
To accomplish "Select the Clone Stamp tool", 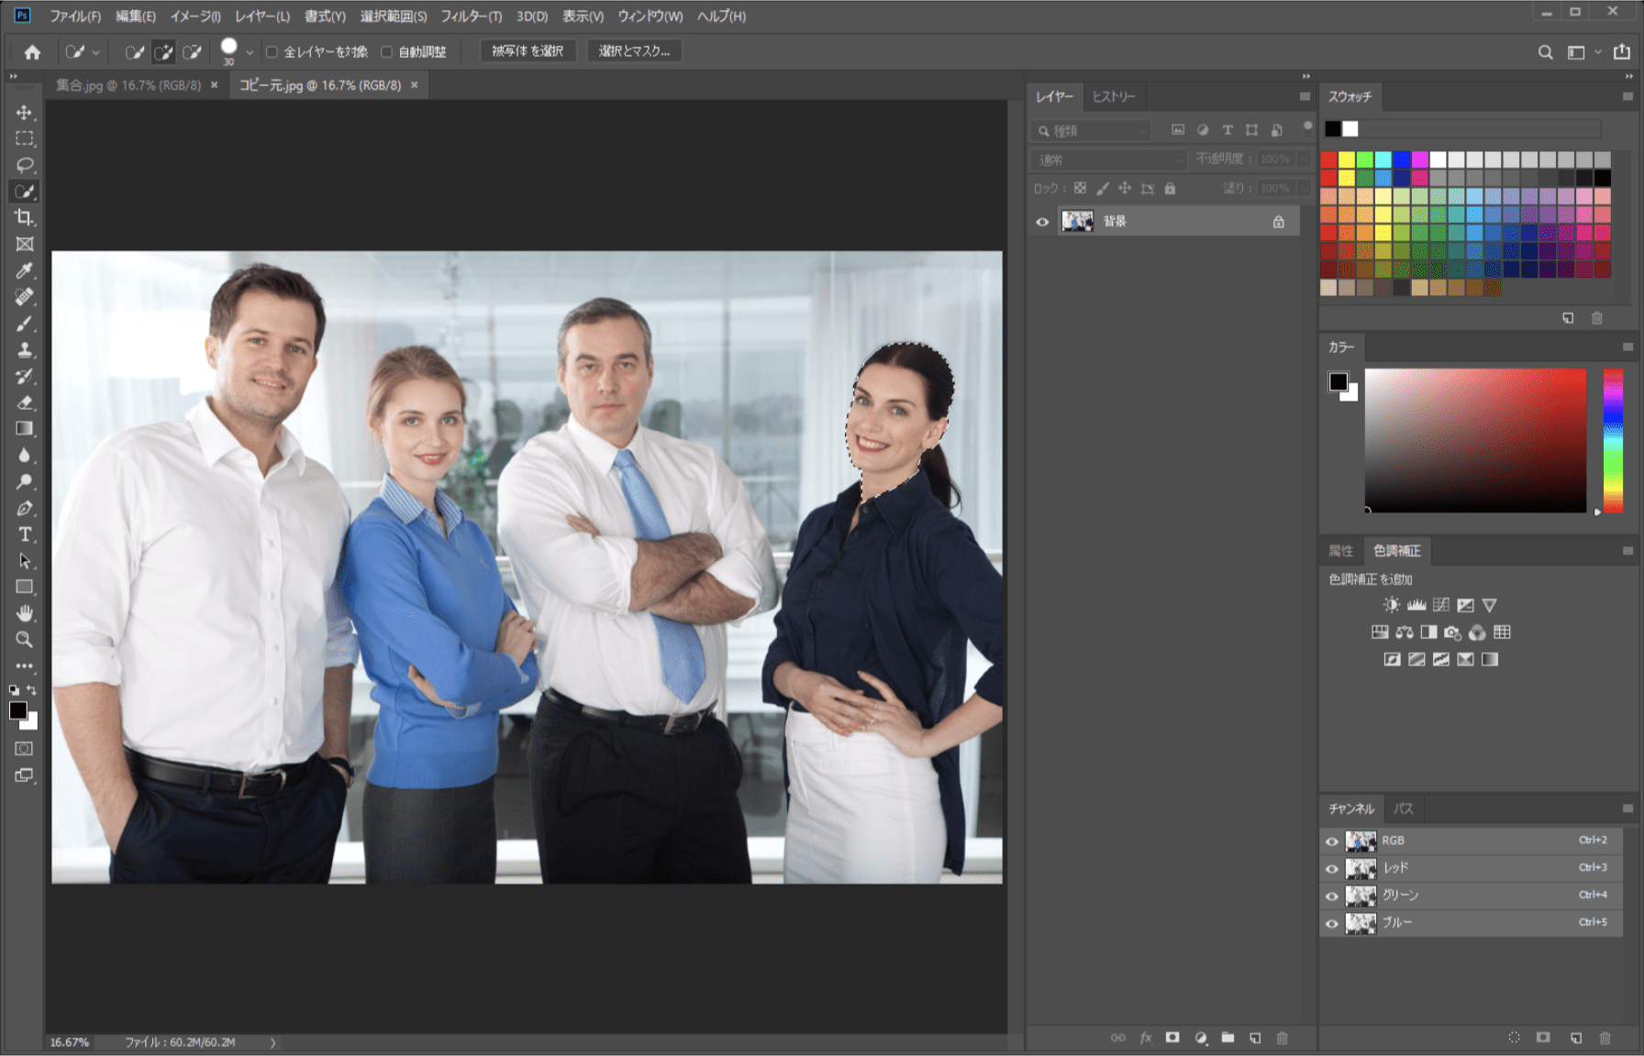I will pyautogui.click(x=25, y=349).
